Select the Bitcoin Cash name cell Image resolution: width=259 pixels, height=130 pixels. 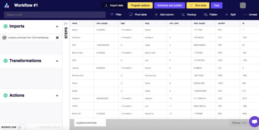(82, 53)
